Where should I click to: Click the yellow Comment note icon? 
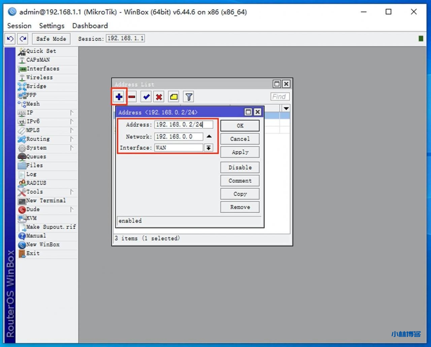(x=174, y=97)
